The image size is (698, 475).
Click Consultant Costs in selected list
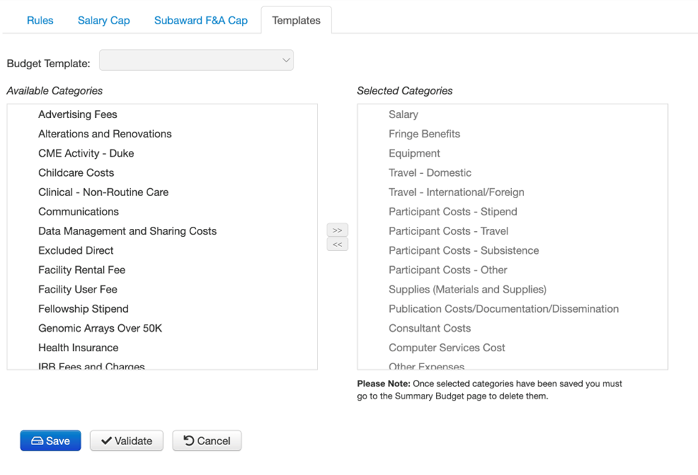pyautogui.click(x=430, y=328)
